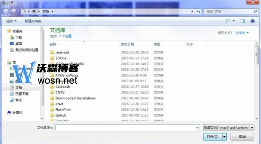Expand the address bar history dropdown arrow
Image resolution: width=261 pixels, height=144 pixels.
192,12
